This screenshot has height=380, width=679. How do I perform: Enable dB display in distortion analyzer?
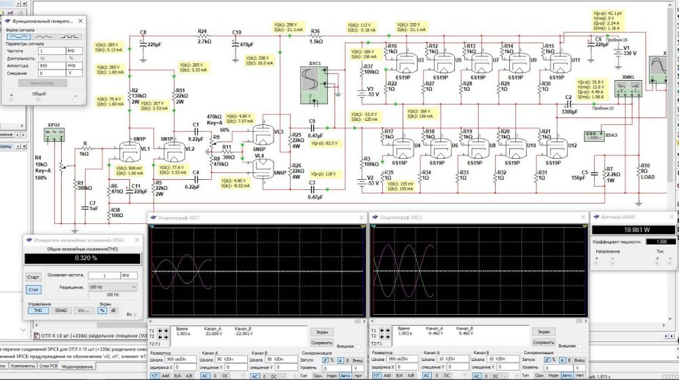pyautogui.click(x=112, y=310)
